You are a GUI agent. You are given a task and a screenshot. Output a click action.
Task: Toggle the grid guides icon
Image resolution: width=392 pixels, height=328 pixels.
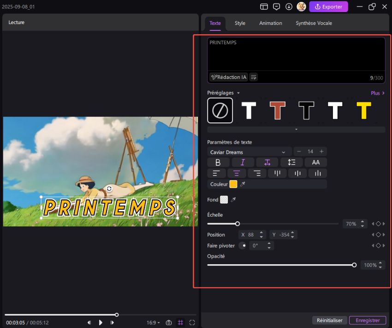(180, 322)
